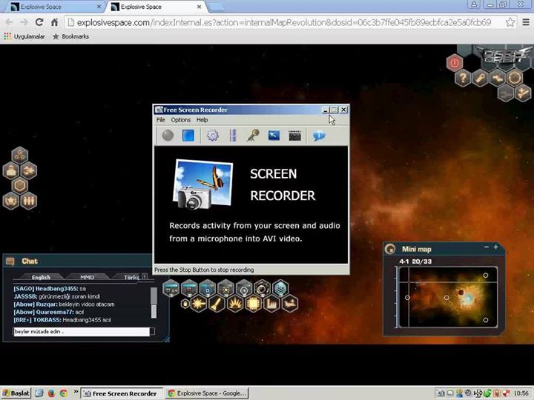The width and height of the screenshot is (534, 400).
Task: Click Free Screen Recorder taskbar button
Action: pos(121,393)
